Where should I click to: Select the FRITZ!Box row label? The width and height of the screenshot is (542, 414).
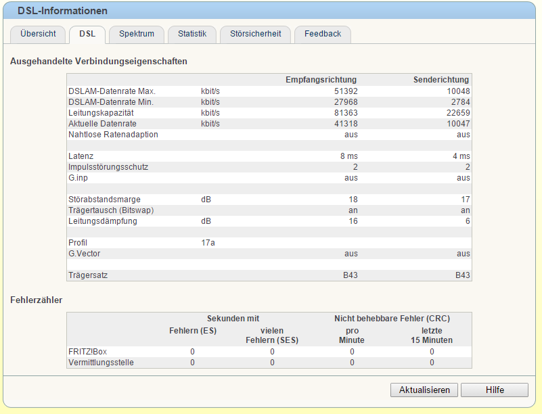87,352
